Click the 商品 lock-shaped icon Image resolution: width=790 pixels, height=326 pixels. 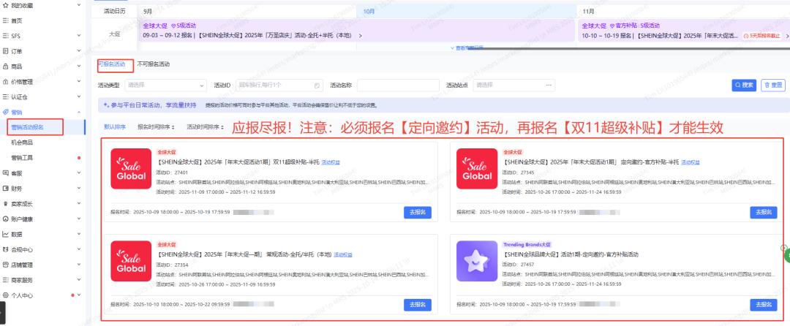6,66
